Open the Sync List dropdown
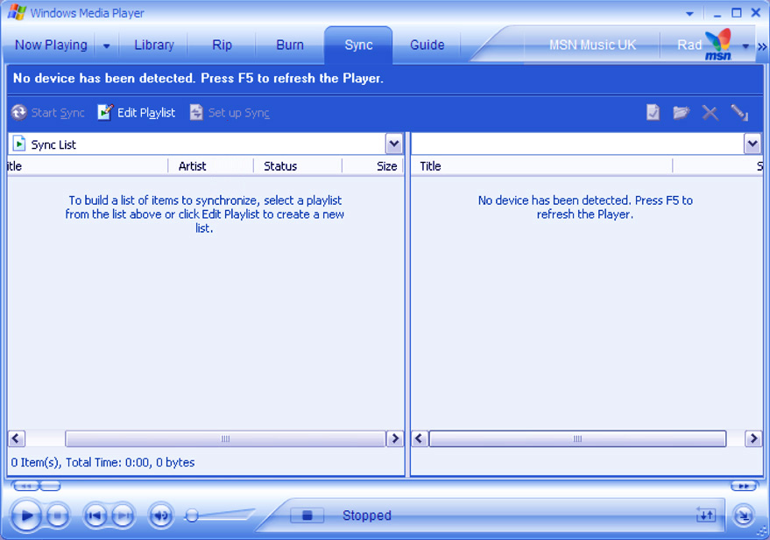The height and width of the screenshot is (540, 770). click(394, 144)
